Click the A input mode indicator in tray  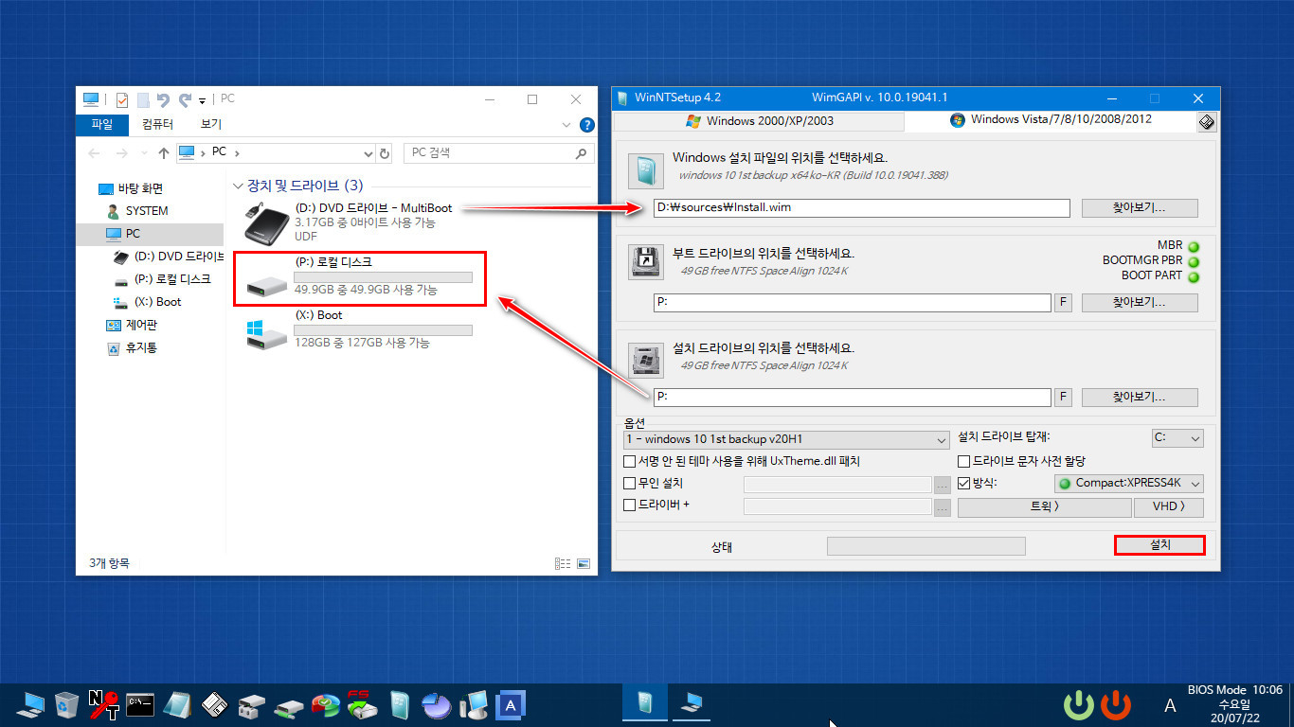(x=1170, y=705)
